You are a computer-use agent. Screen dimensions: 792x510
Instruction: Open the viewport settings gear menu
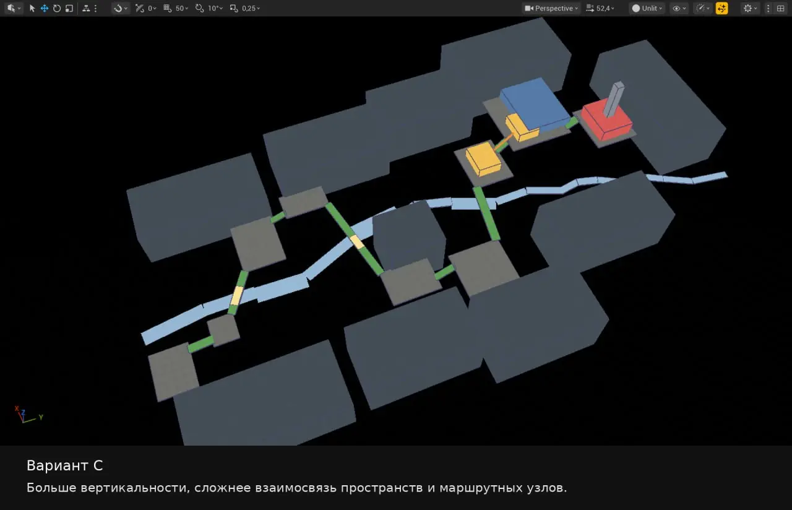pyautogui.click(x=751, y=9)
